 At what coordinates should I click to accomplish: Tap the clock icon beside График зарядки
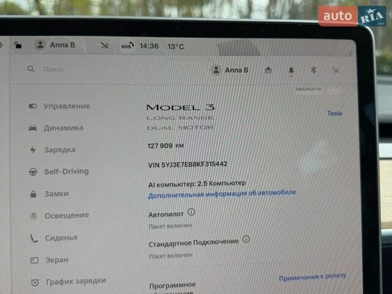point(35,282)
